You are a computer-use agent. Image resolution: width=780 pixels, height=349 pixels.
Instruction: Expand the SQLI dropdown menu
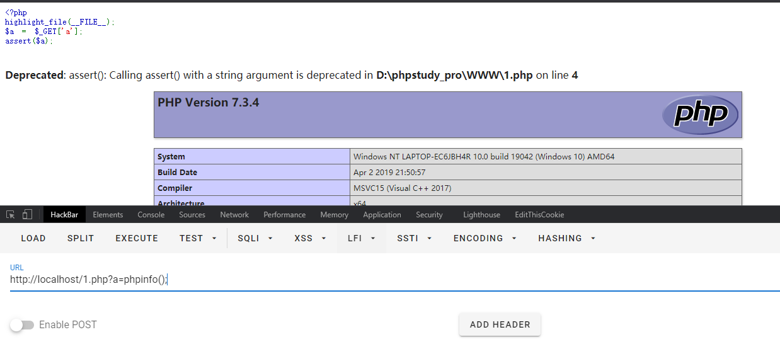click(255, 238)
